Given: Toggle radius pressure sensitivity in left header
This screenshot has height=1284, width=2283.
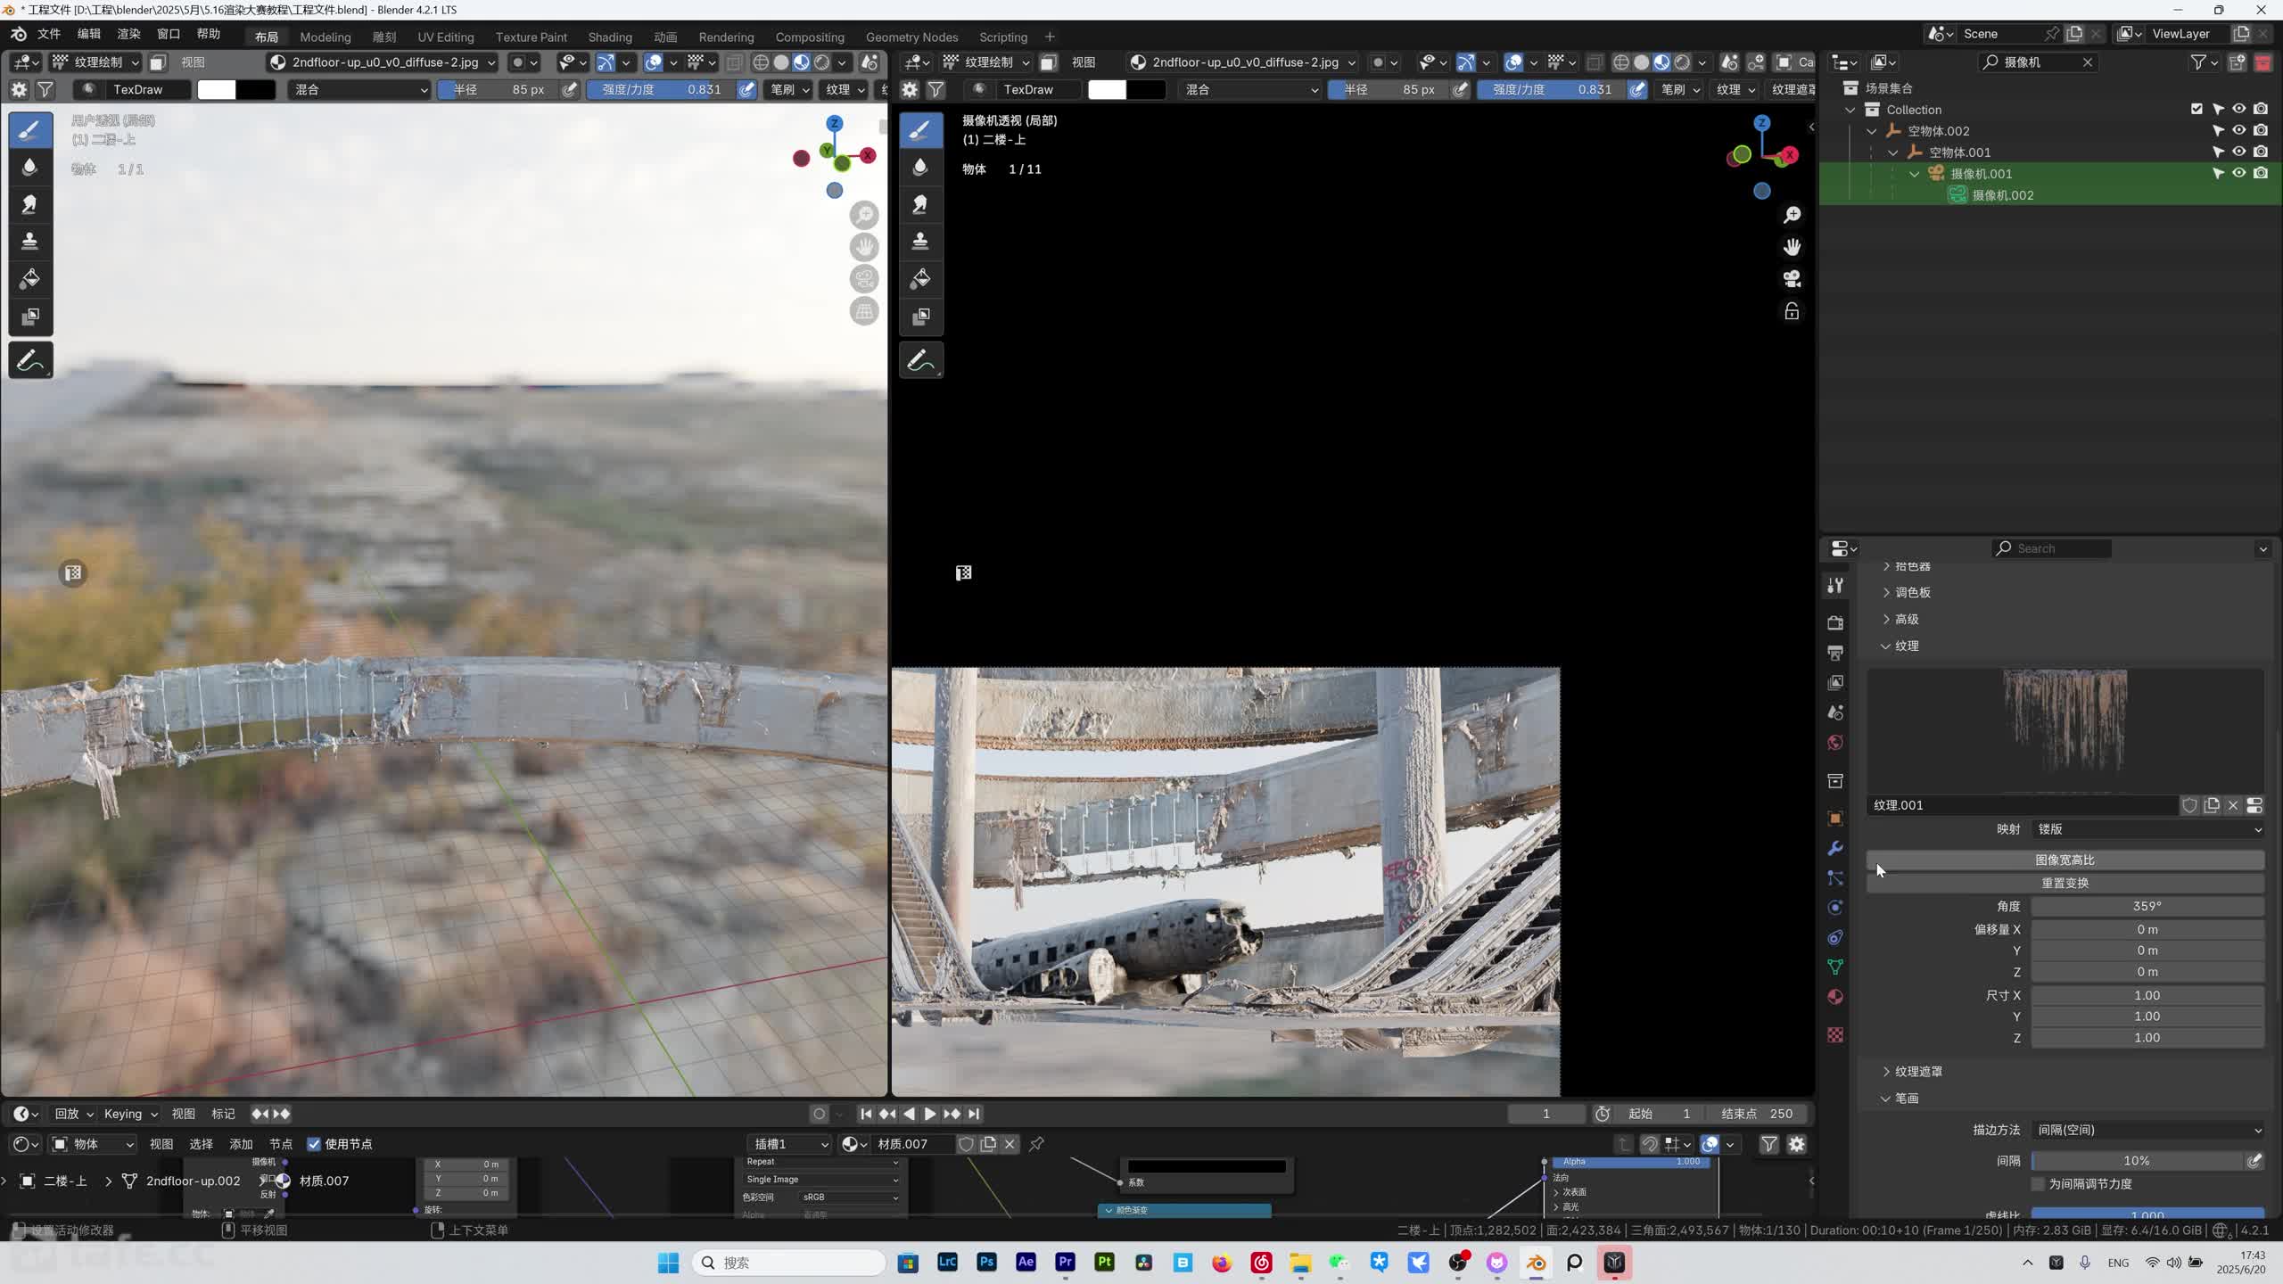Looking at the screenshot, I should (570, 89).
